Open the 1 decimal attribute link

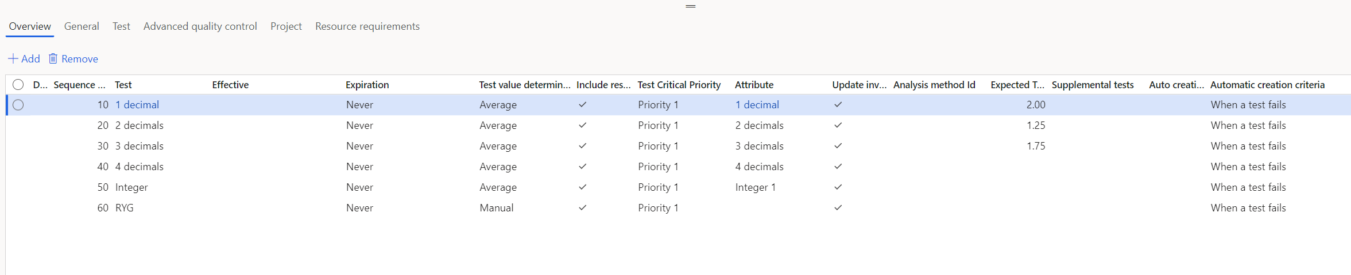[757, 105]
